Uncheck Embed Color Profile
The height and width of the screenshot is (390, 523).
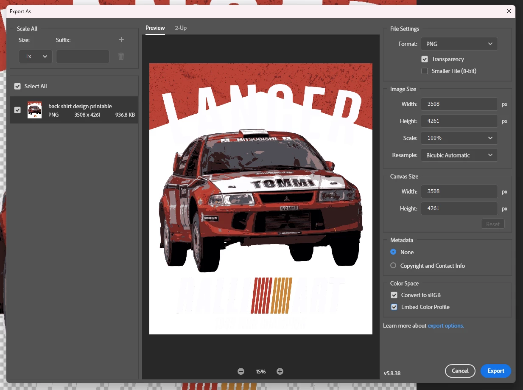(x=394, y=307)
